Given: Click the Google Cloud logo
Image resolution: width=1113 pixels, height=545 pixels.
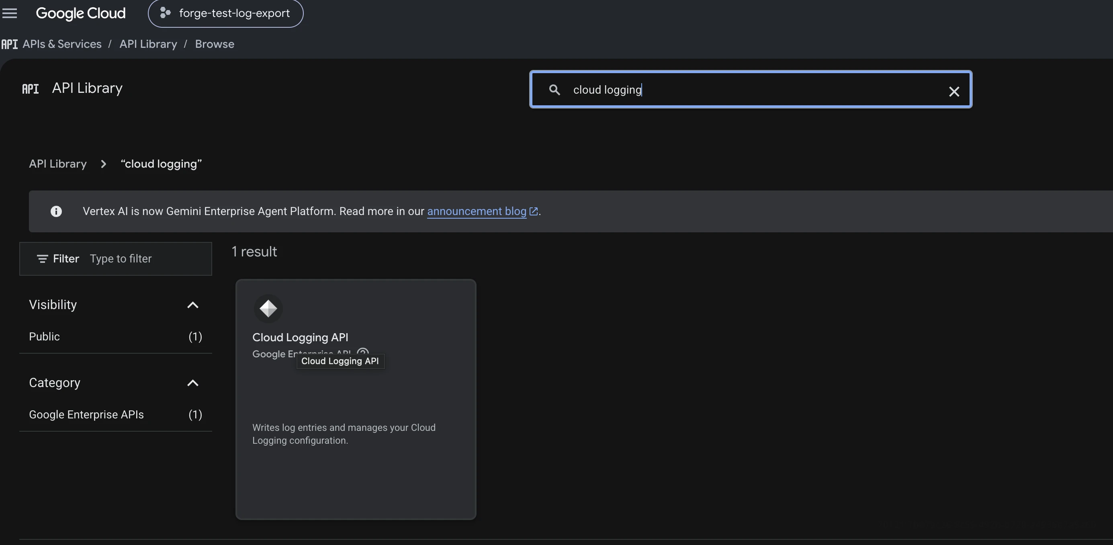Looking at the screenshot, I should coord(81,13).
